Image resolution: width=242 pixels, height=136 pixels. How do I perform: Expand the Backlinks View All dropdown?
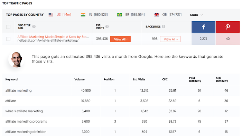pyautogui.click(x=170, y=39)
